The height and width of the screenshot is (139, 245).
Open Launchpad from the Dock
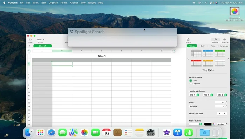[40, 133]
